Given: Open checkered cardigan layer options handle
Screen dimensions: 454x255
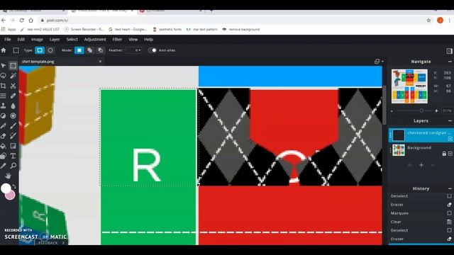Looking at the screenshot, I should click(x=390, y=135).
